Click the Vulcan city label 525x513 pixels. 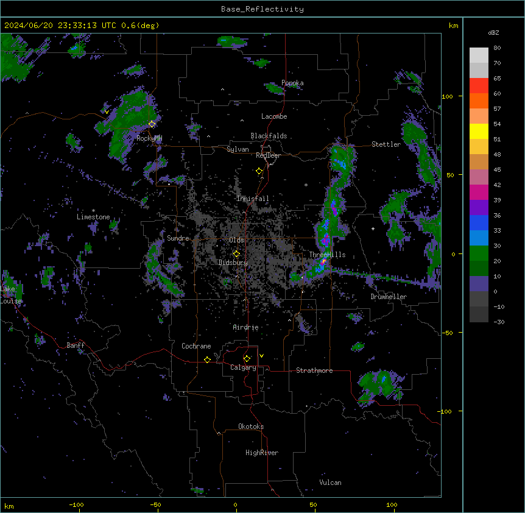(x=331, y=483)
